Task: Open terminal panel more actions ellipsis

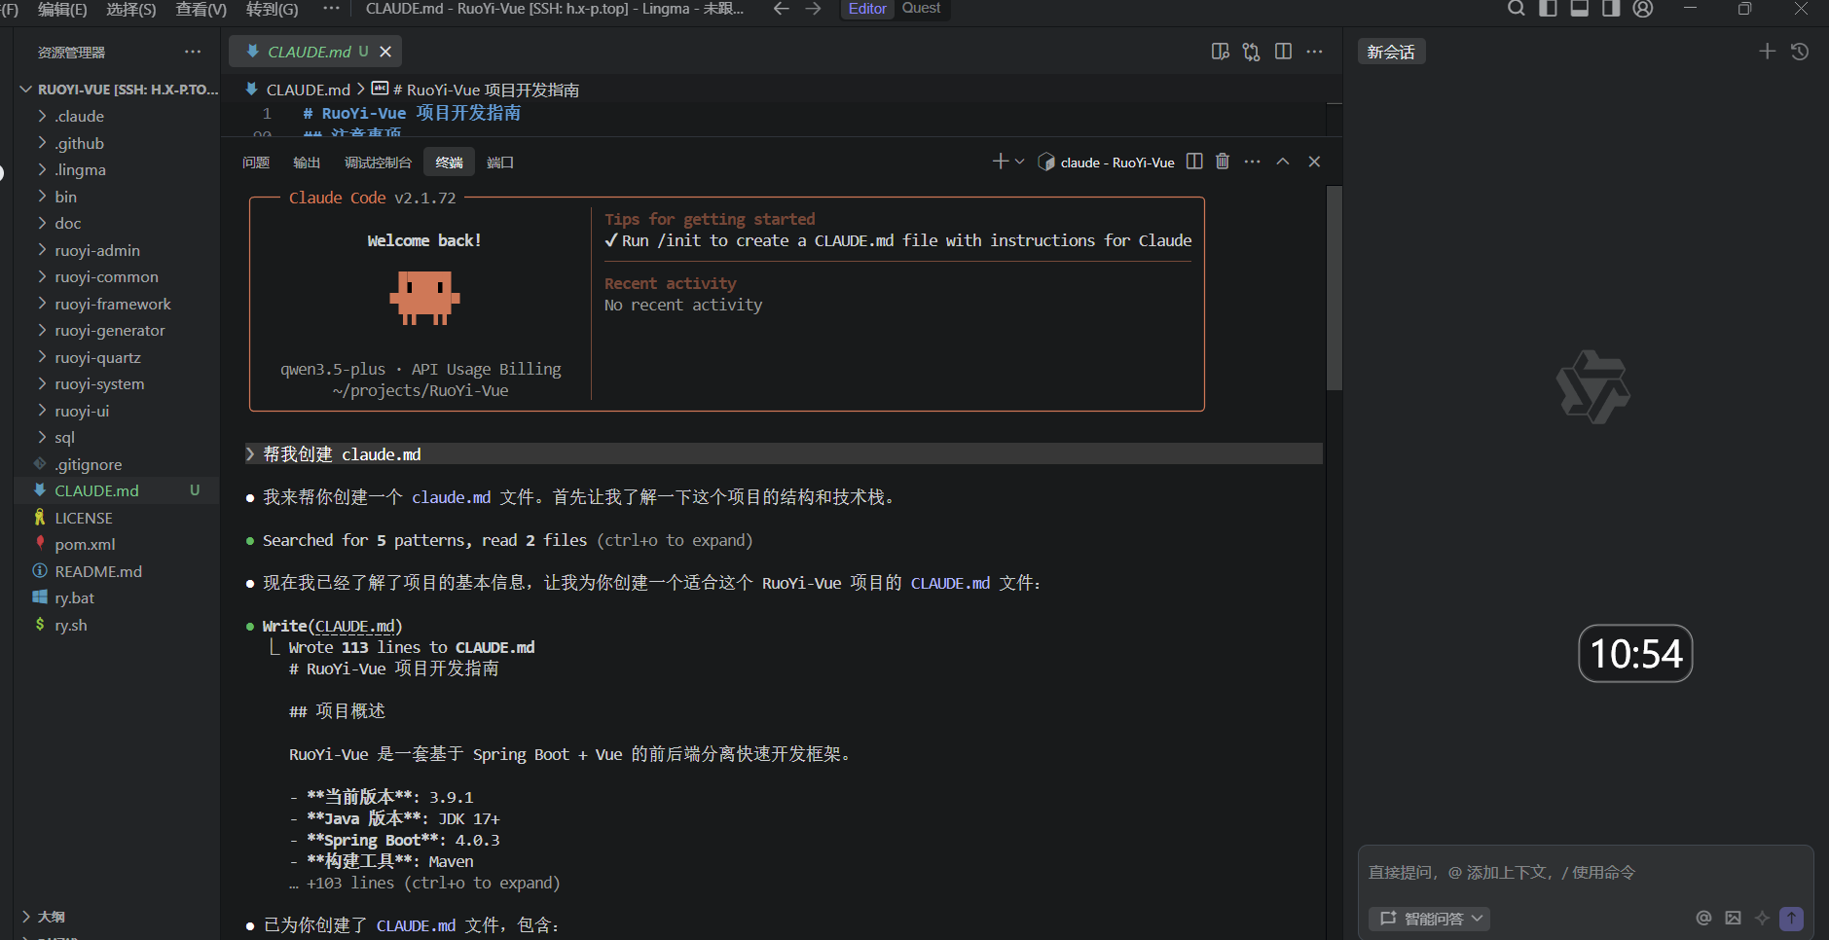Action: tap(1252, 162)
